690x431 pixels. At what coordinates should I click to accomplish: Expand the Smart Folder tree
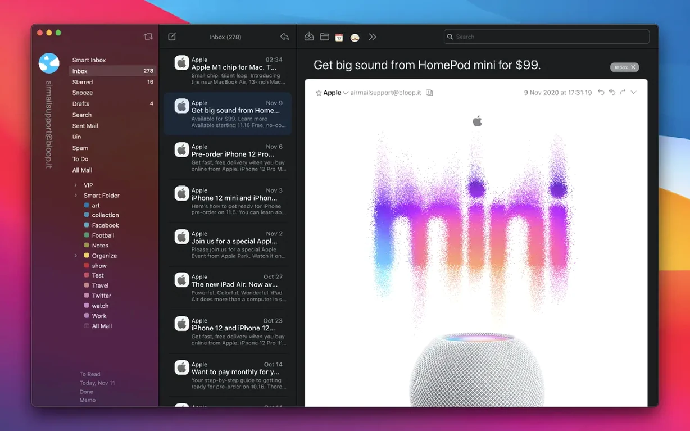76,196
